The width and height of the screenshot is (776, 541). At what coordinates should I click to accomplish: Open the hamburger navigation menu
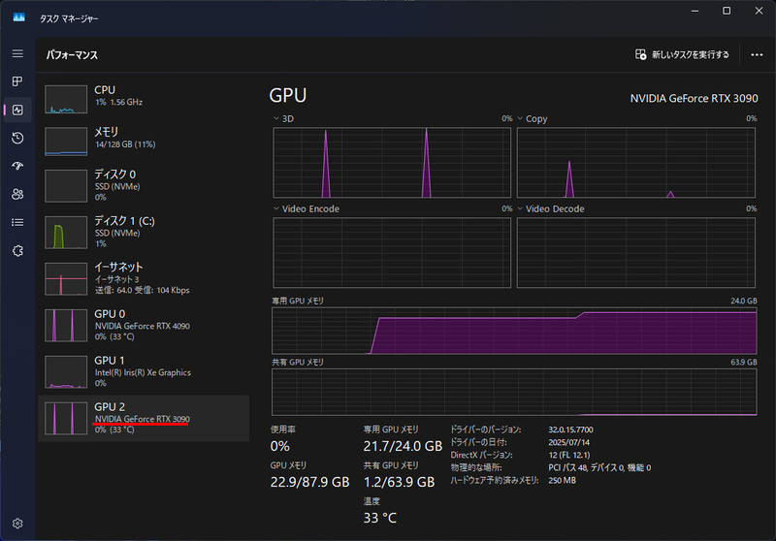(x=17, y=53)
